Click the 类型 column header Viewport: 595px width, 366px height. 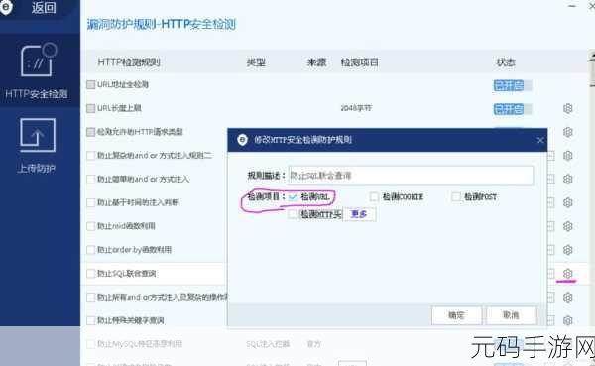256,62
